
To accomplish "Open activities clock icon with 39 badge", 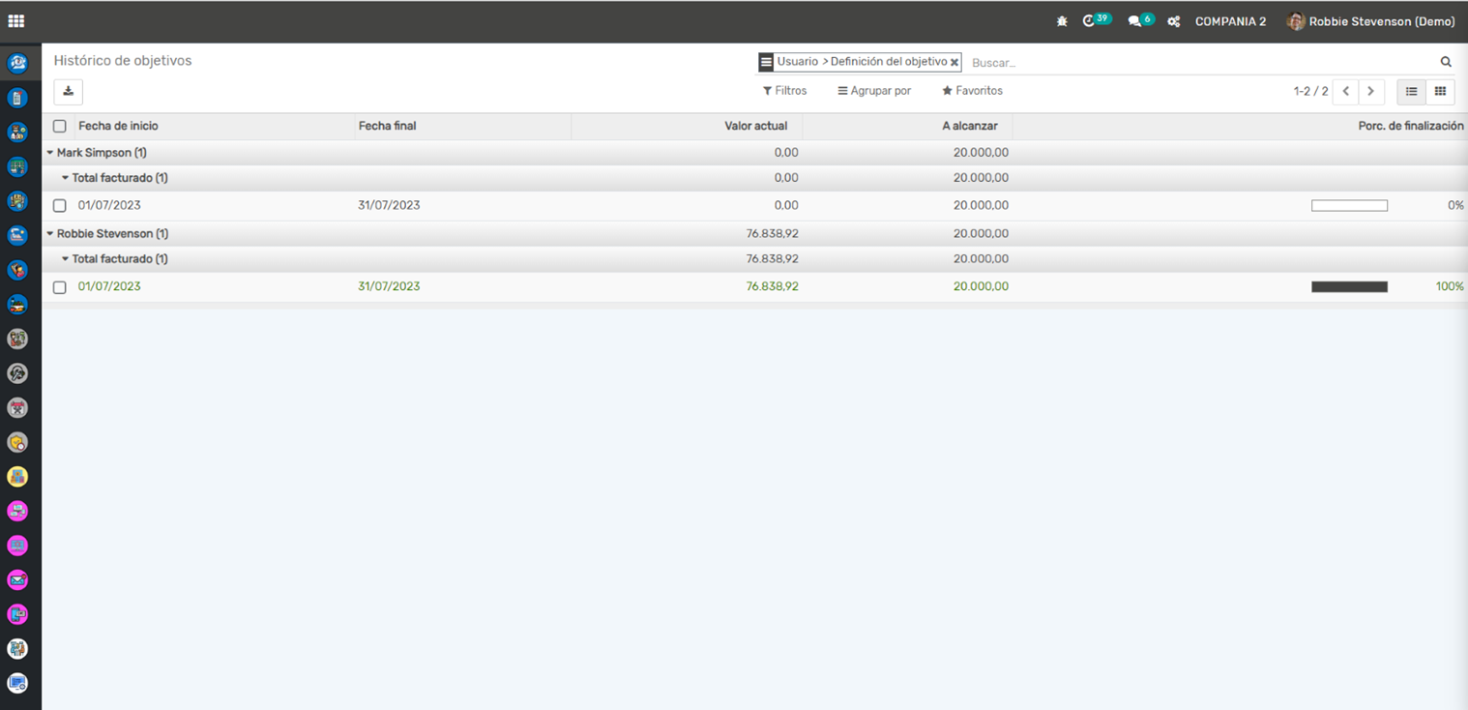I will click(1090, 21).
